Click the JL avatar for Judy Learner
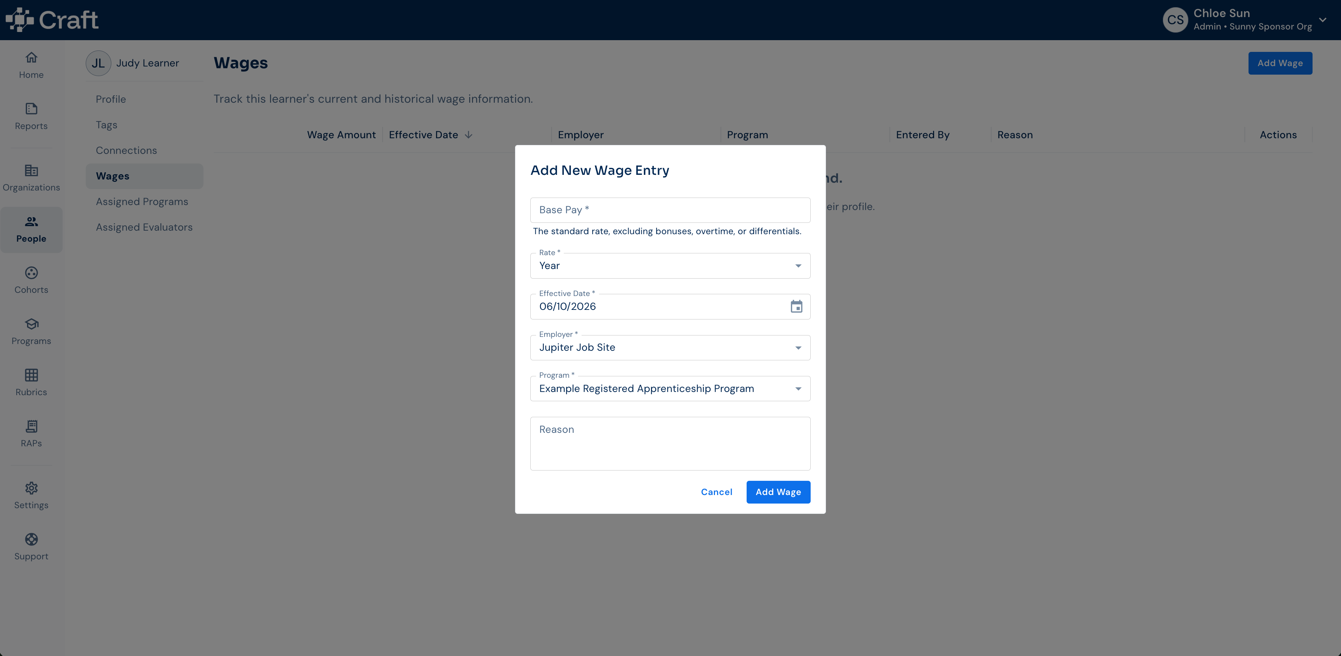Screen dimensions: 1341x656 (x=99, y=63)
